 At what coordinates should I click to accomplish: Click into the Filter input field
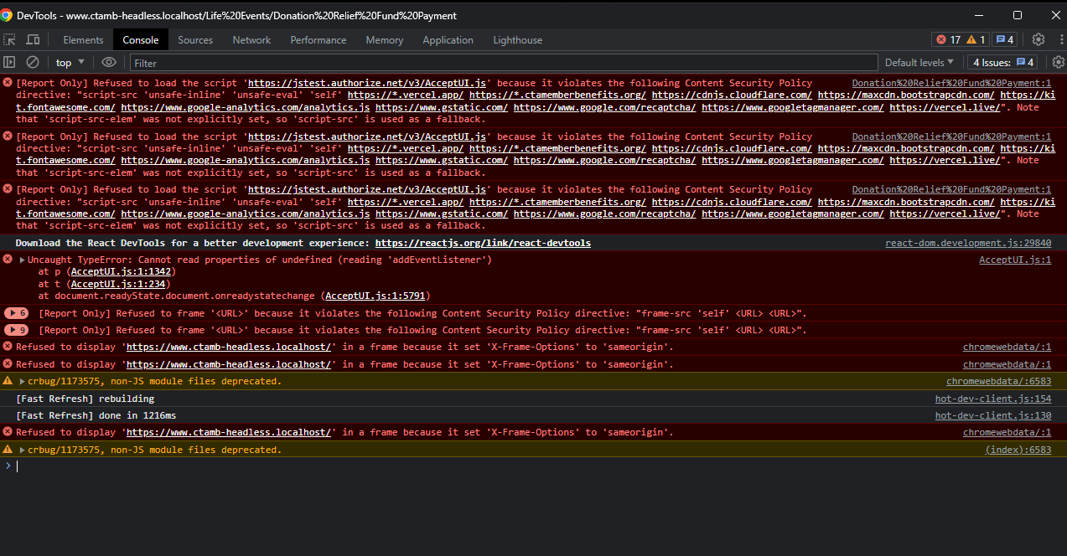pyautogui.click(x=503, y=62)
